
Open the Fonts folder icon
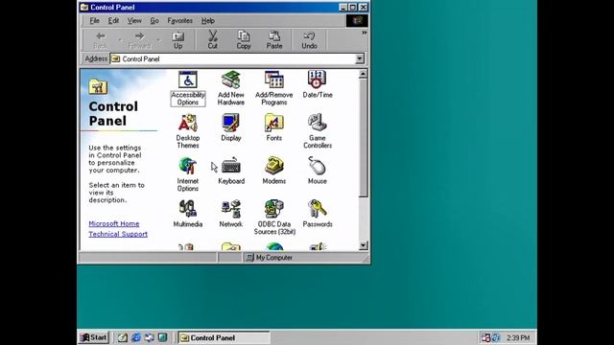pyautogui.click(x=274, y=127)
